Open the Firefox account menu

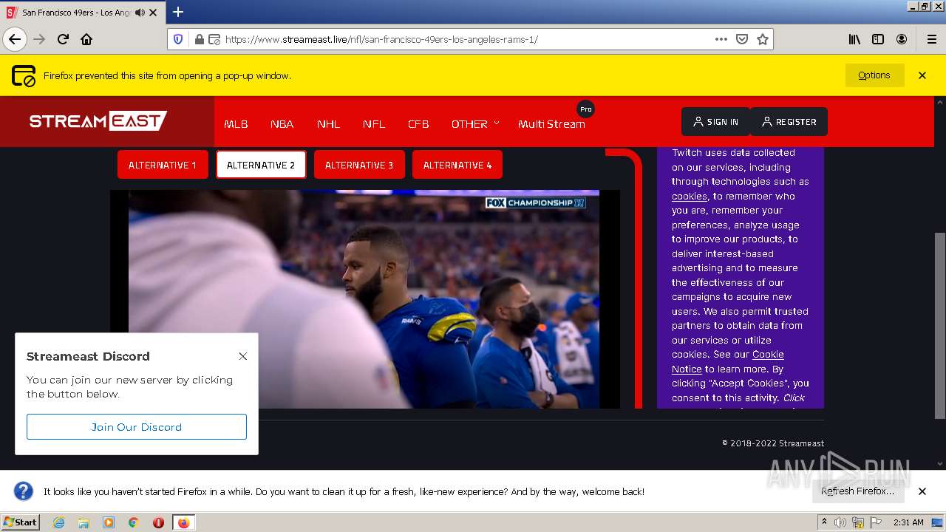pos(902,39)
